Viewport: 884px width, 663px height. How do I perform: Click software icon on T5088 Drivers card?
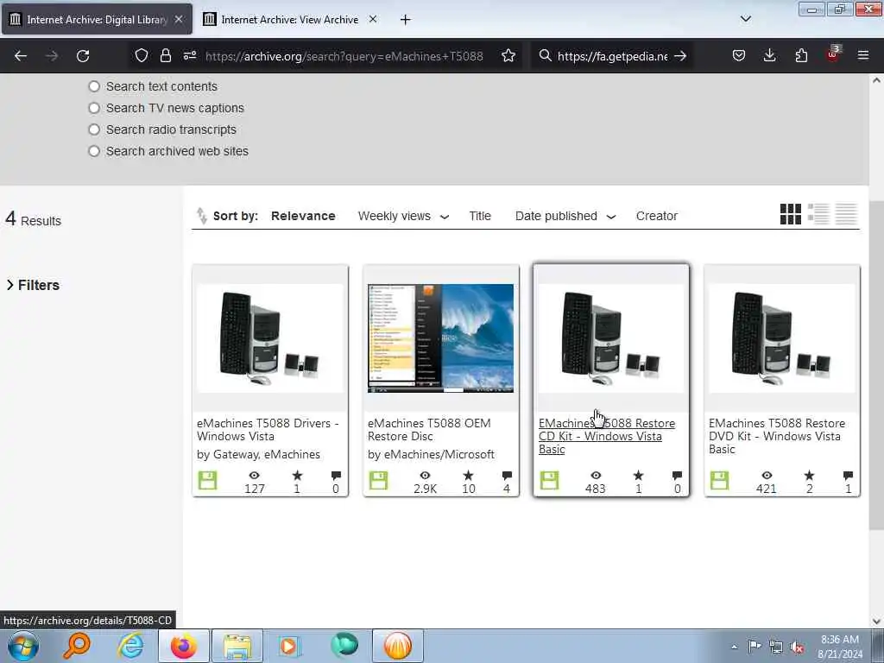click(x=207, y=480)
